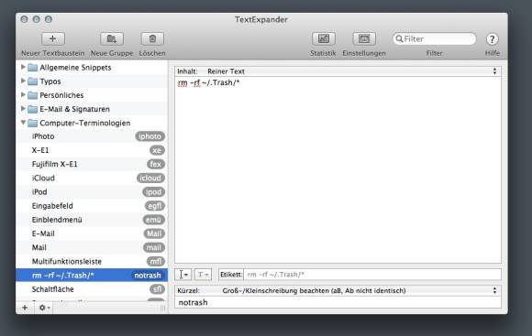Screen dimensions: 532x336
Task: Click in the snippet content text area
Action: click(338, 169)
